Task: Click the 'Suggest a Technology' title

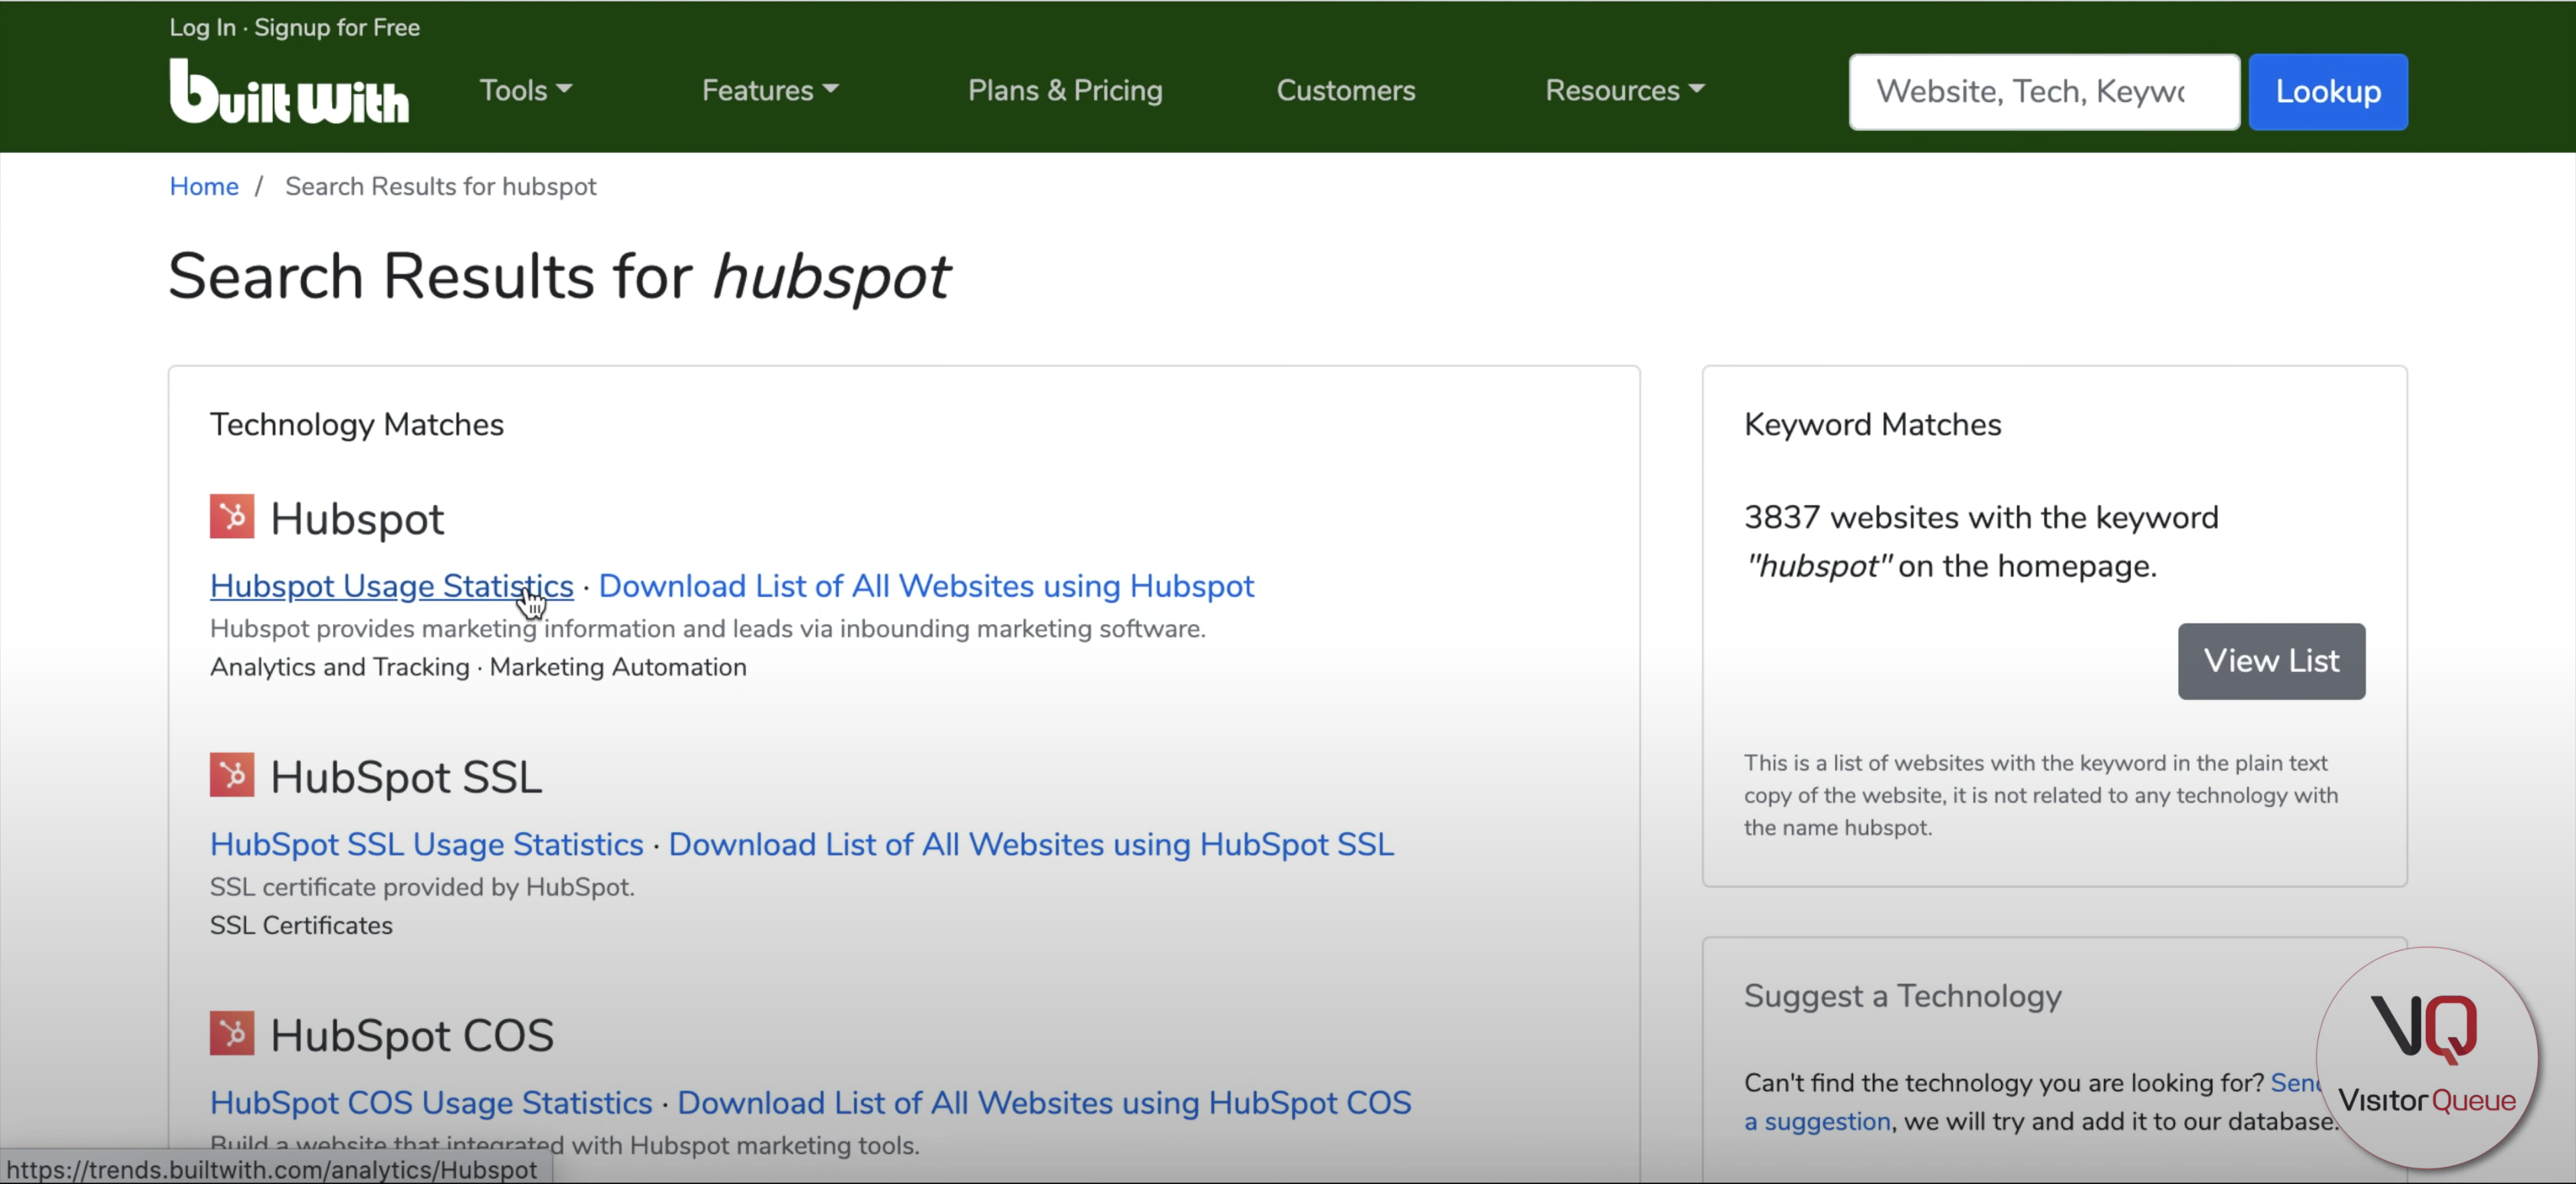Action: point(1903,996)
